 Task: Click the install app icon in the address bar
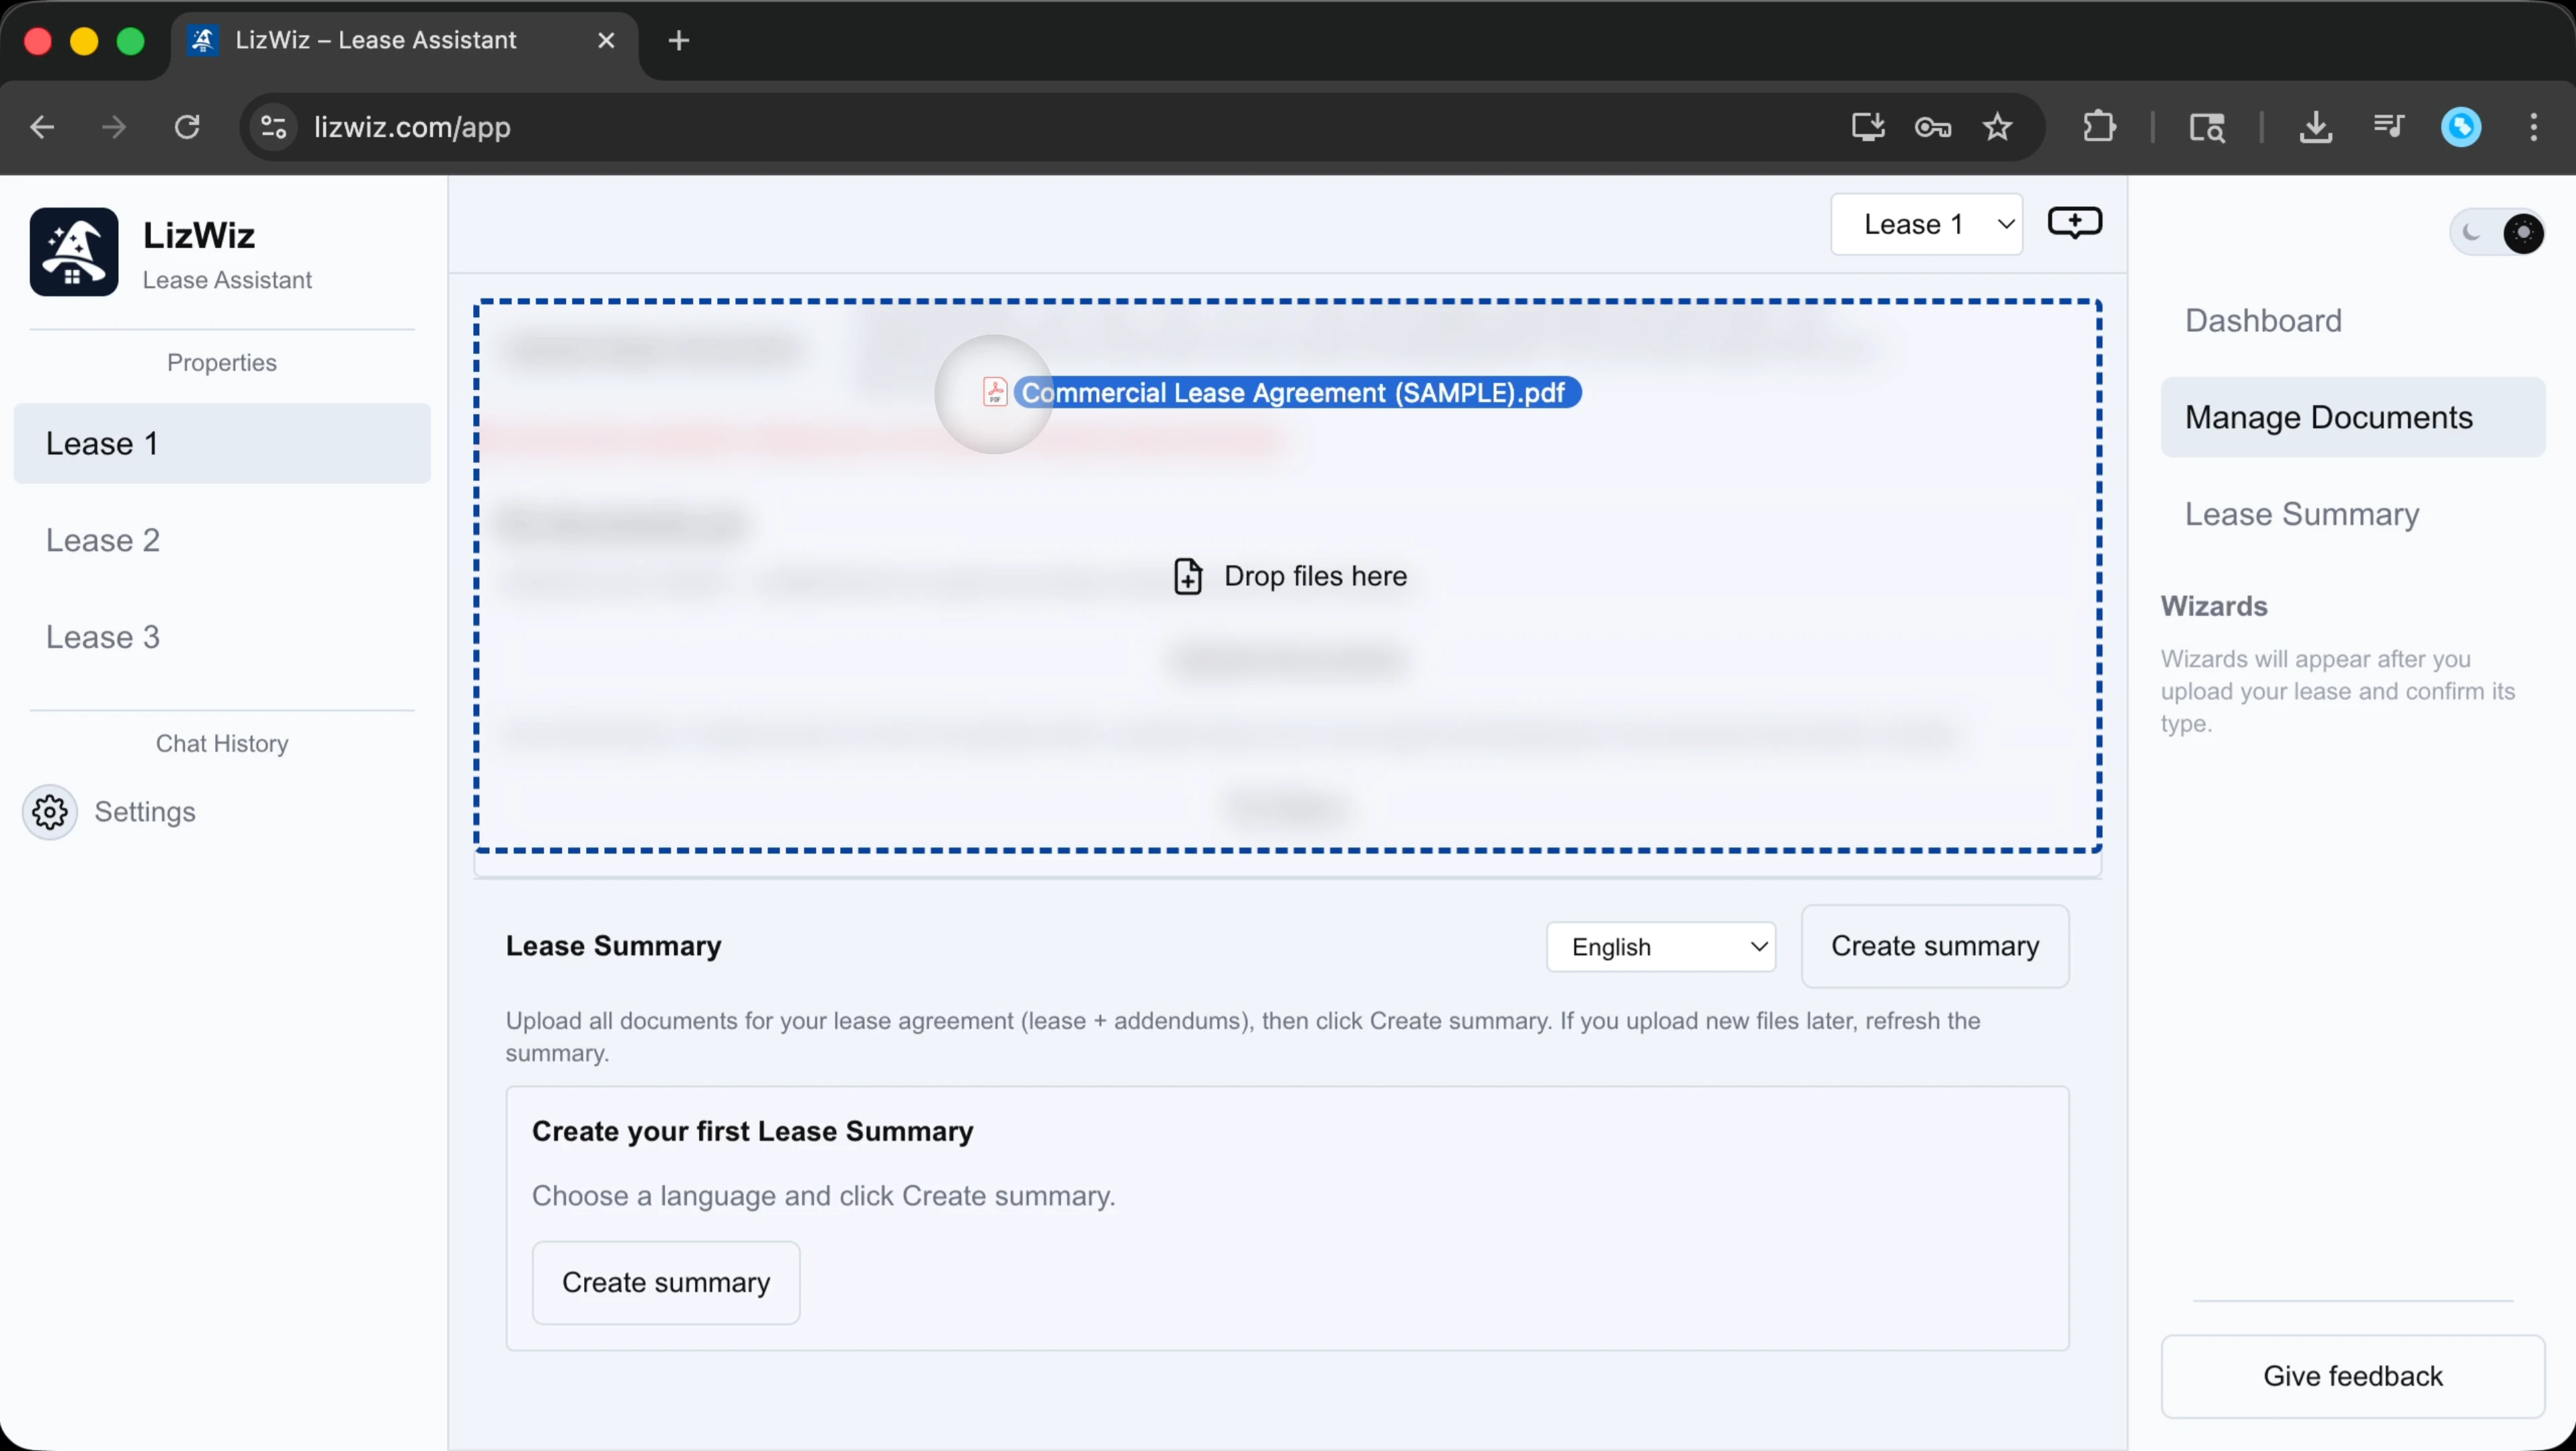click(1867, 127)
